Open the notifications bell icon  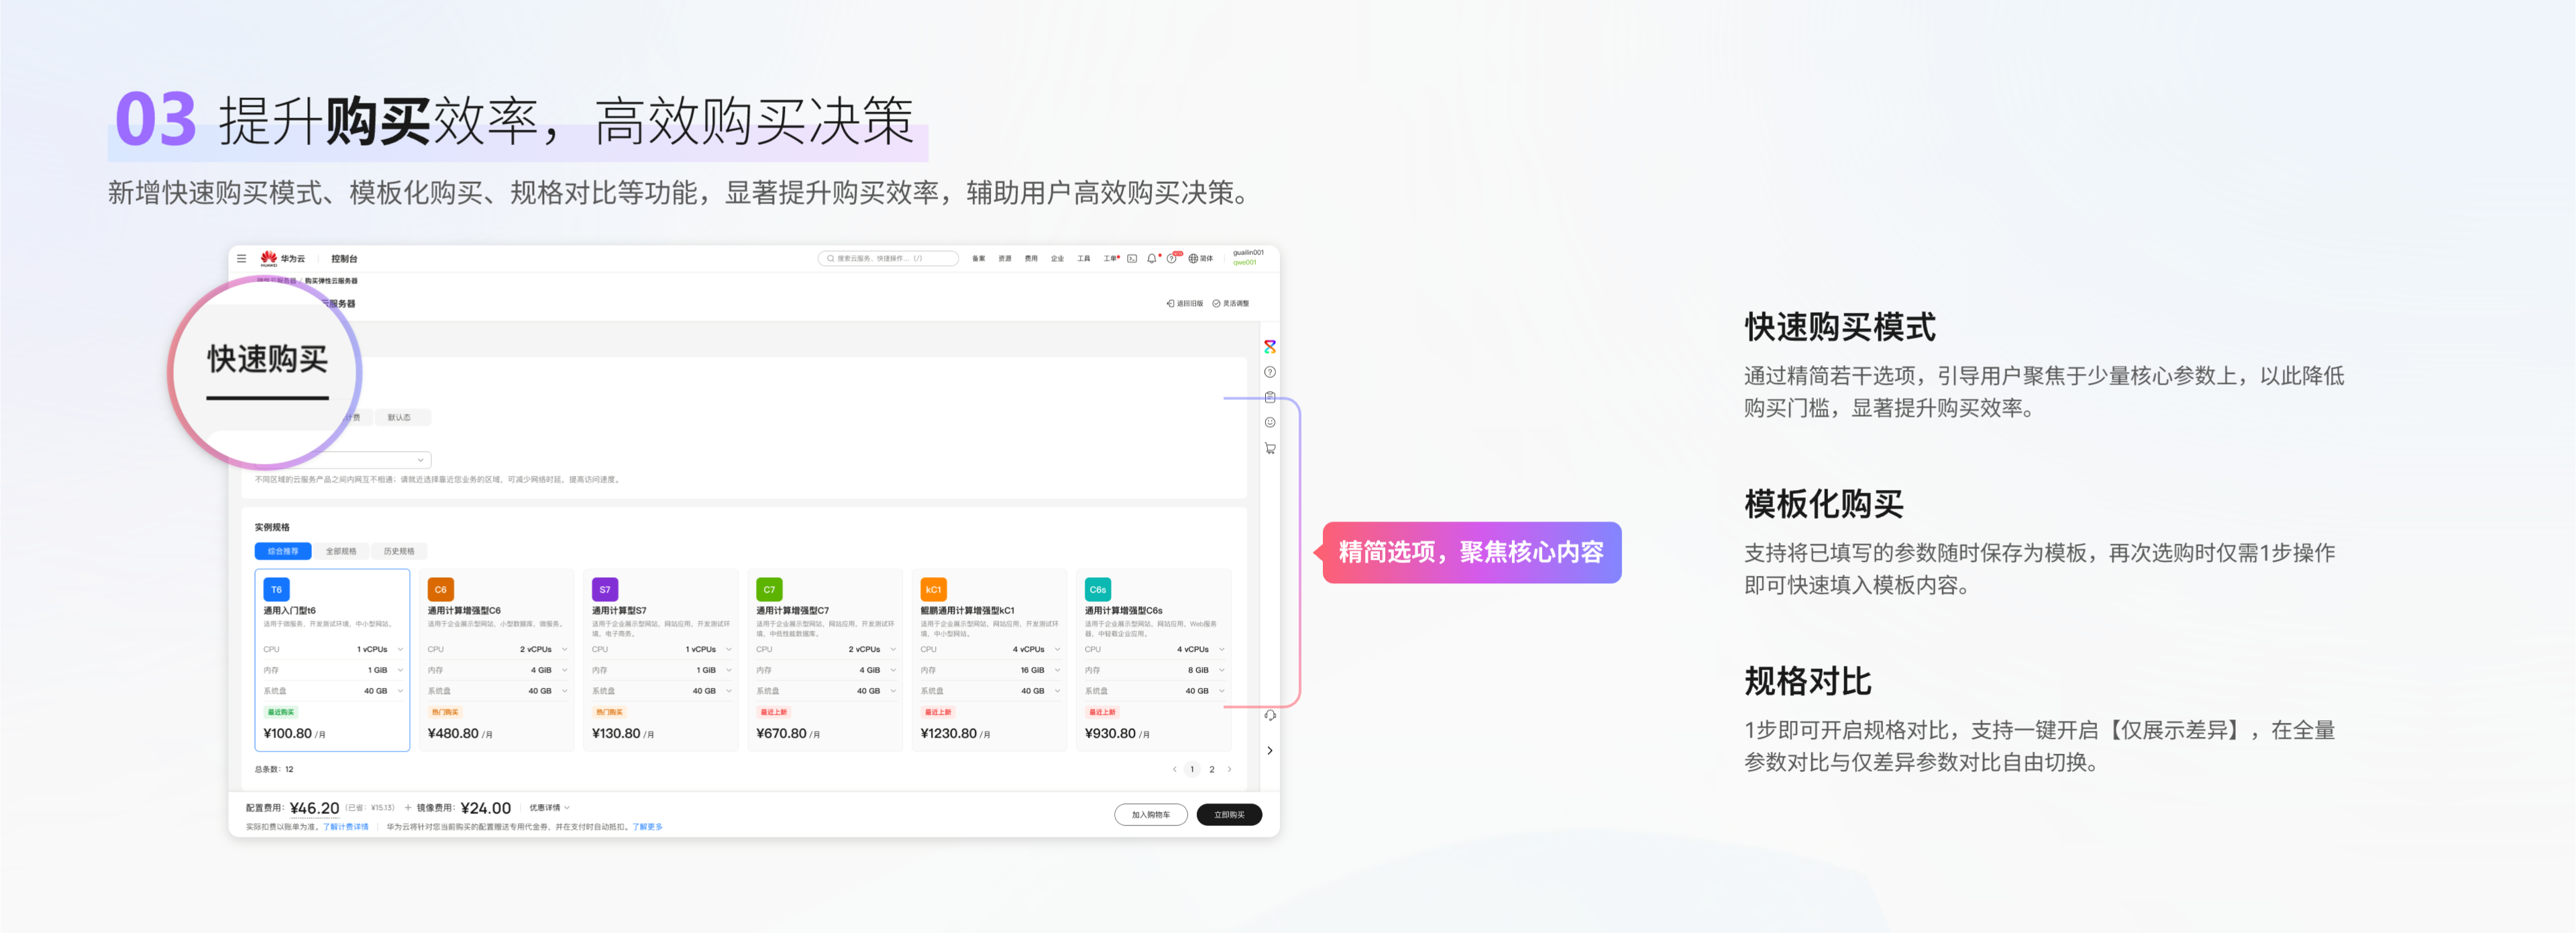click(1151, 258)
